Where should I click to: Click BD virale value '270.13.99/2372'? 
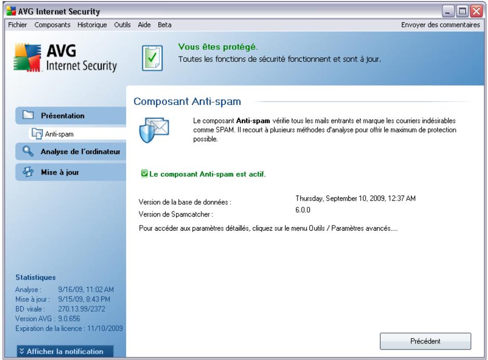[82, 309]
